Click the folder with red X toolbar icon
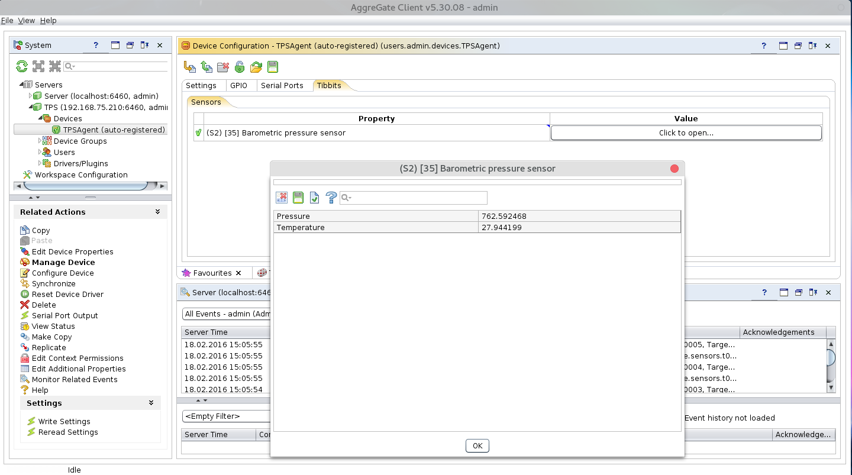852x475 pixels. pyautogui.click(x=223, y=67)
